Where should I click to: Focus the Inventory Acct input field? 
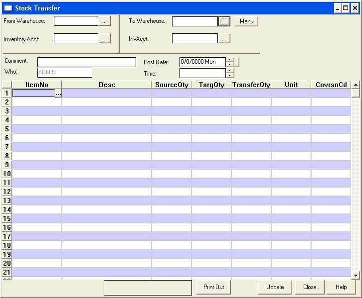tap(76, 38)
